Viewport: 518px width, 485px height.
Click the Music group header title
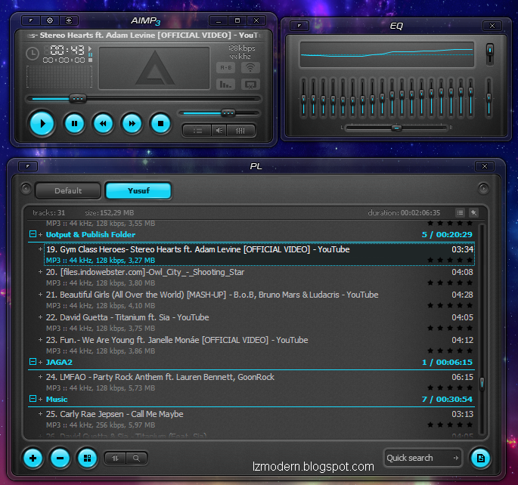pos(57,399)
